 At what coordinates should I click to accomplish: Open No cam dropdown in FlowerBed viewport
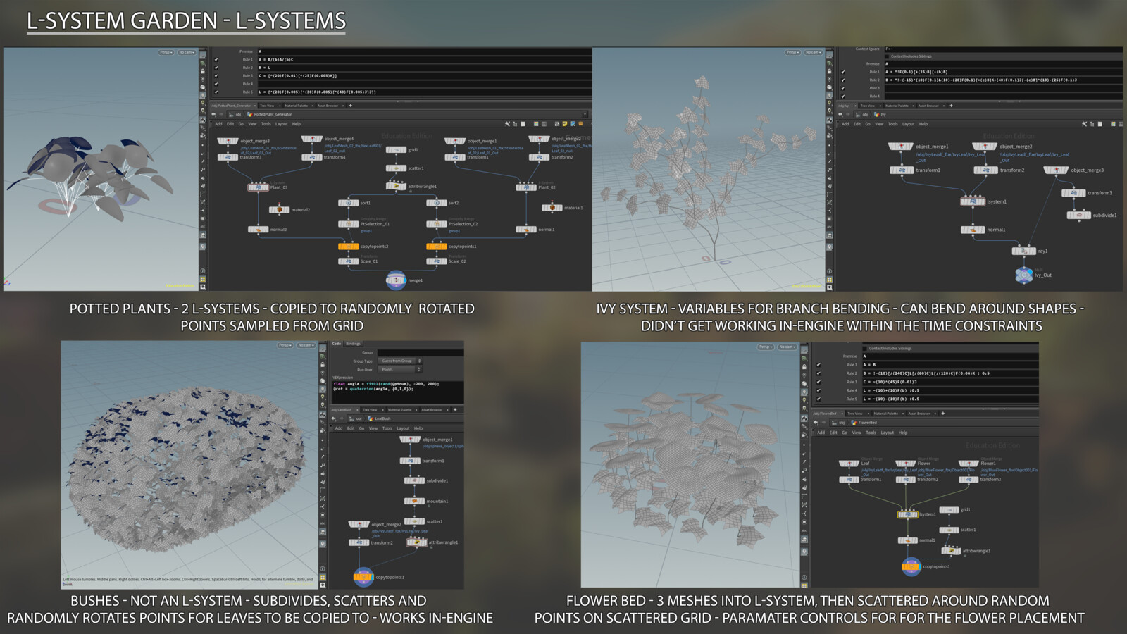click(787, 347)
